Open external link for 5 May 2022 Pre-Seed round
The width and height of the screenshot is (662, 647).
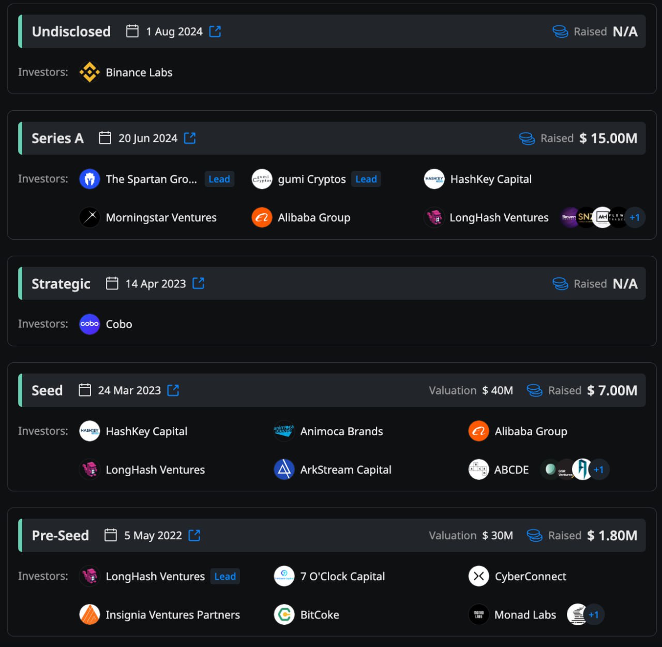tap(194, 535)
